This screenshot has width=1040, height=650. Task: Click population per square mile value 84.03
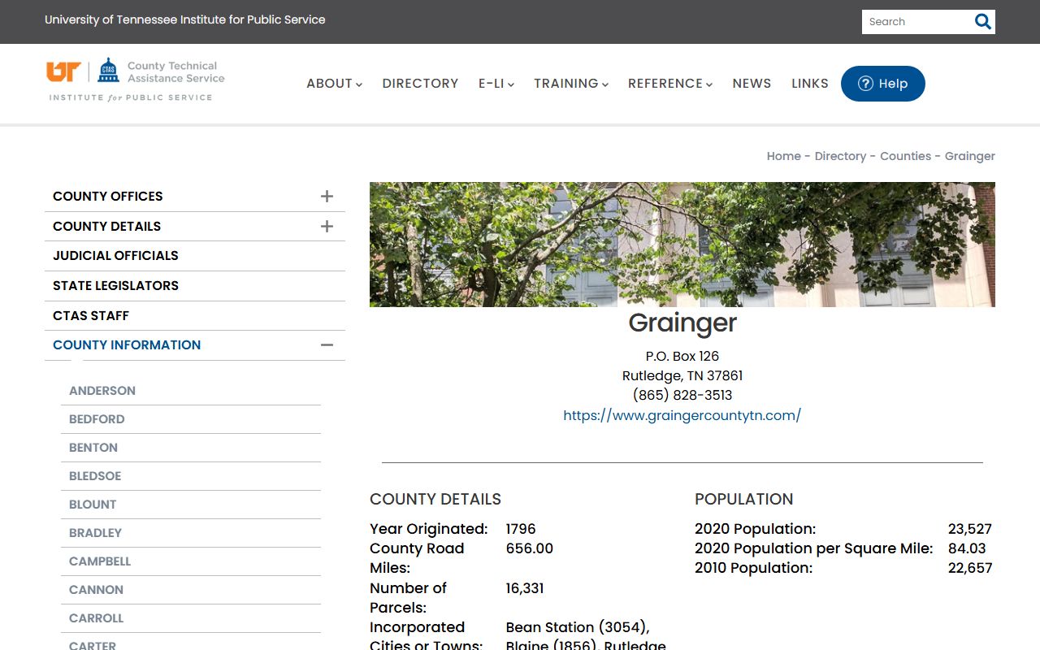[x=967, y=548]
